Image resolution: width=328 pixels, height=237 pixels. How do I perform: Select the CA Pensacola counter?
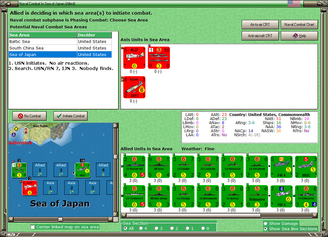(232, 167)
